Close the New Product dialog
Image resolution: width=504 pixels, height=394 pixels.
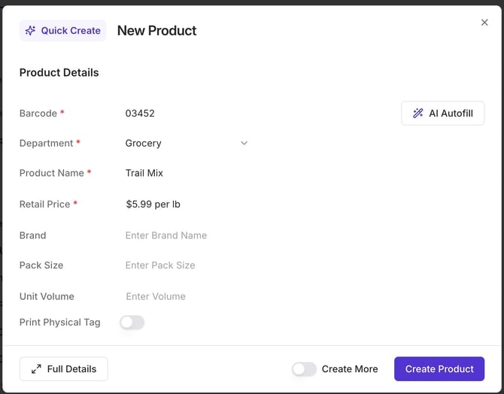[484, 23]
